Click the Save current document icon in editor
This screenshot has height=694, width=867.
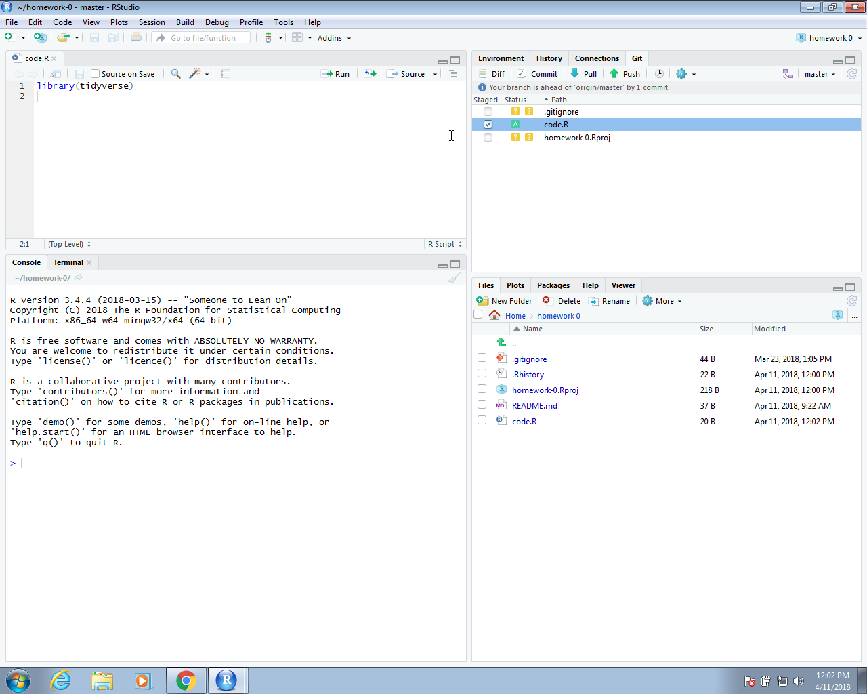79,73
